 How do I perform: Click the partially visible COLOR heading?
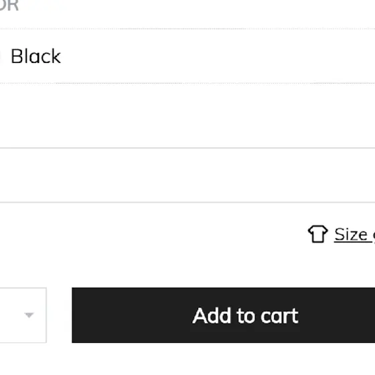9,5
